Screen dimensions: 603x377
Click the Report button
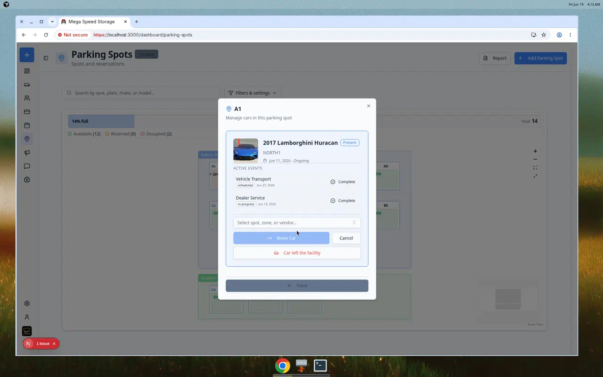495,58
